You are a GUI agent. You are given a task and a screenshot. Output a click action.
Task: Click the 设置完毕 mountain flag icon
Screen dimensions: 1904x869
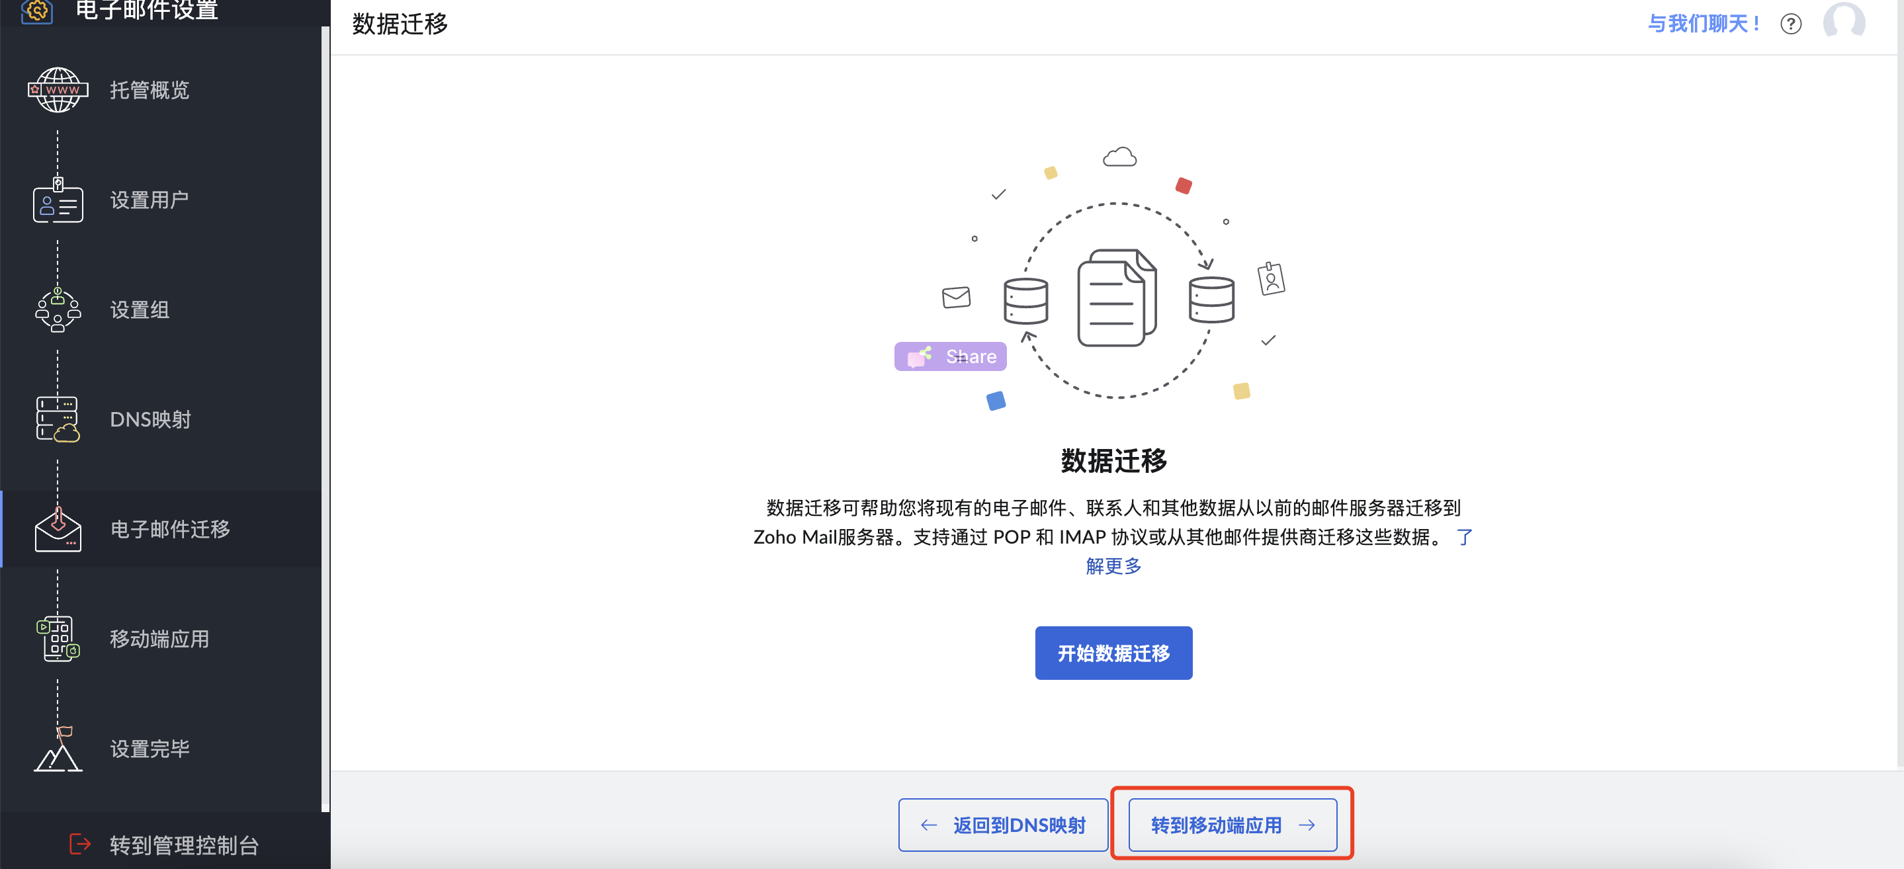[58, 749]
